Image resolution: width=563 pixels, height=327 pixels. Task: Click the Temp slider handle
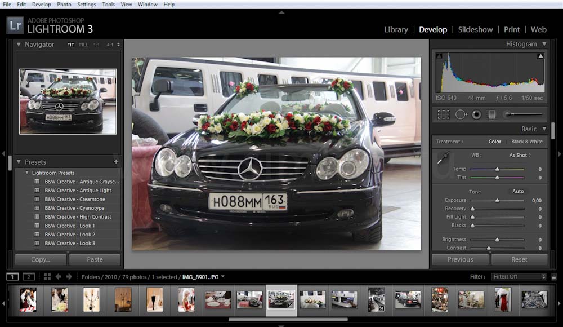tap(497, 169)
